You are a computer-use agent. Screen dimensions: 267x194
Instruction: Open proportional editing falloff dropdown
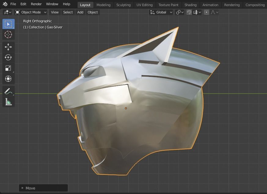pos(214,12)
